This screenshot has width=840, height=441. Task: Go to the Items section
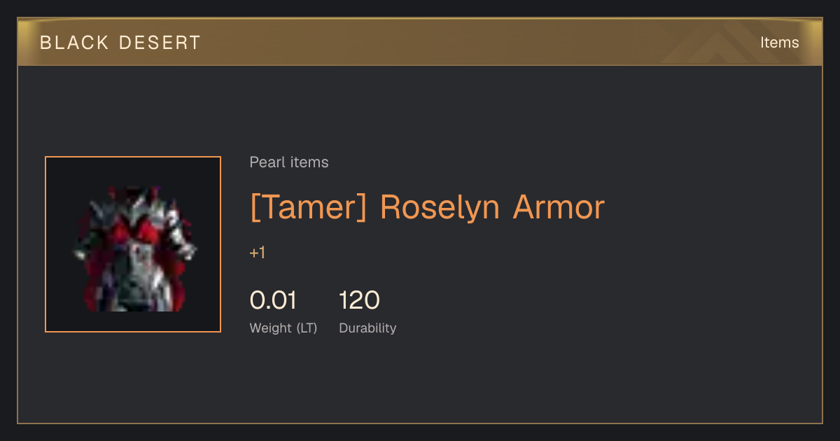779,43
